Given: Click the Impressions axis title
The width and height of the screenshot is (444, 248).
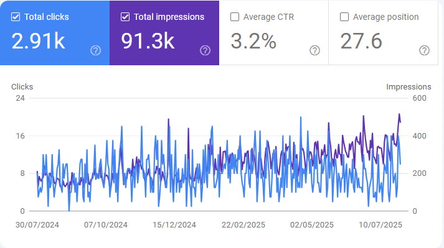Looking at the screenshot, I should [x=409, y=87].
